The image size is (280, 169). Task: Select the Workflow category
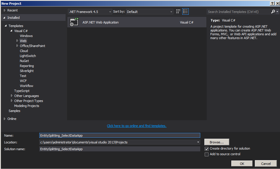[26, 86]
